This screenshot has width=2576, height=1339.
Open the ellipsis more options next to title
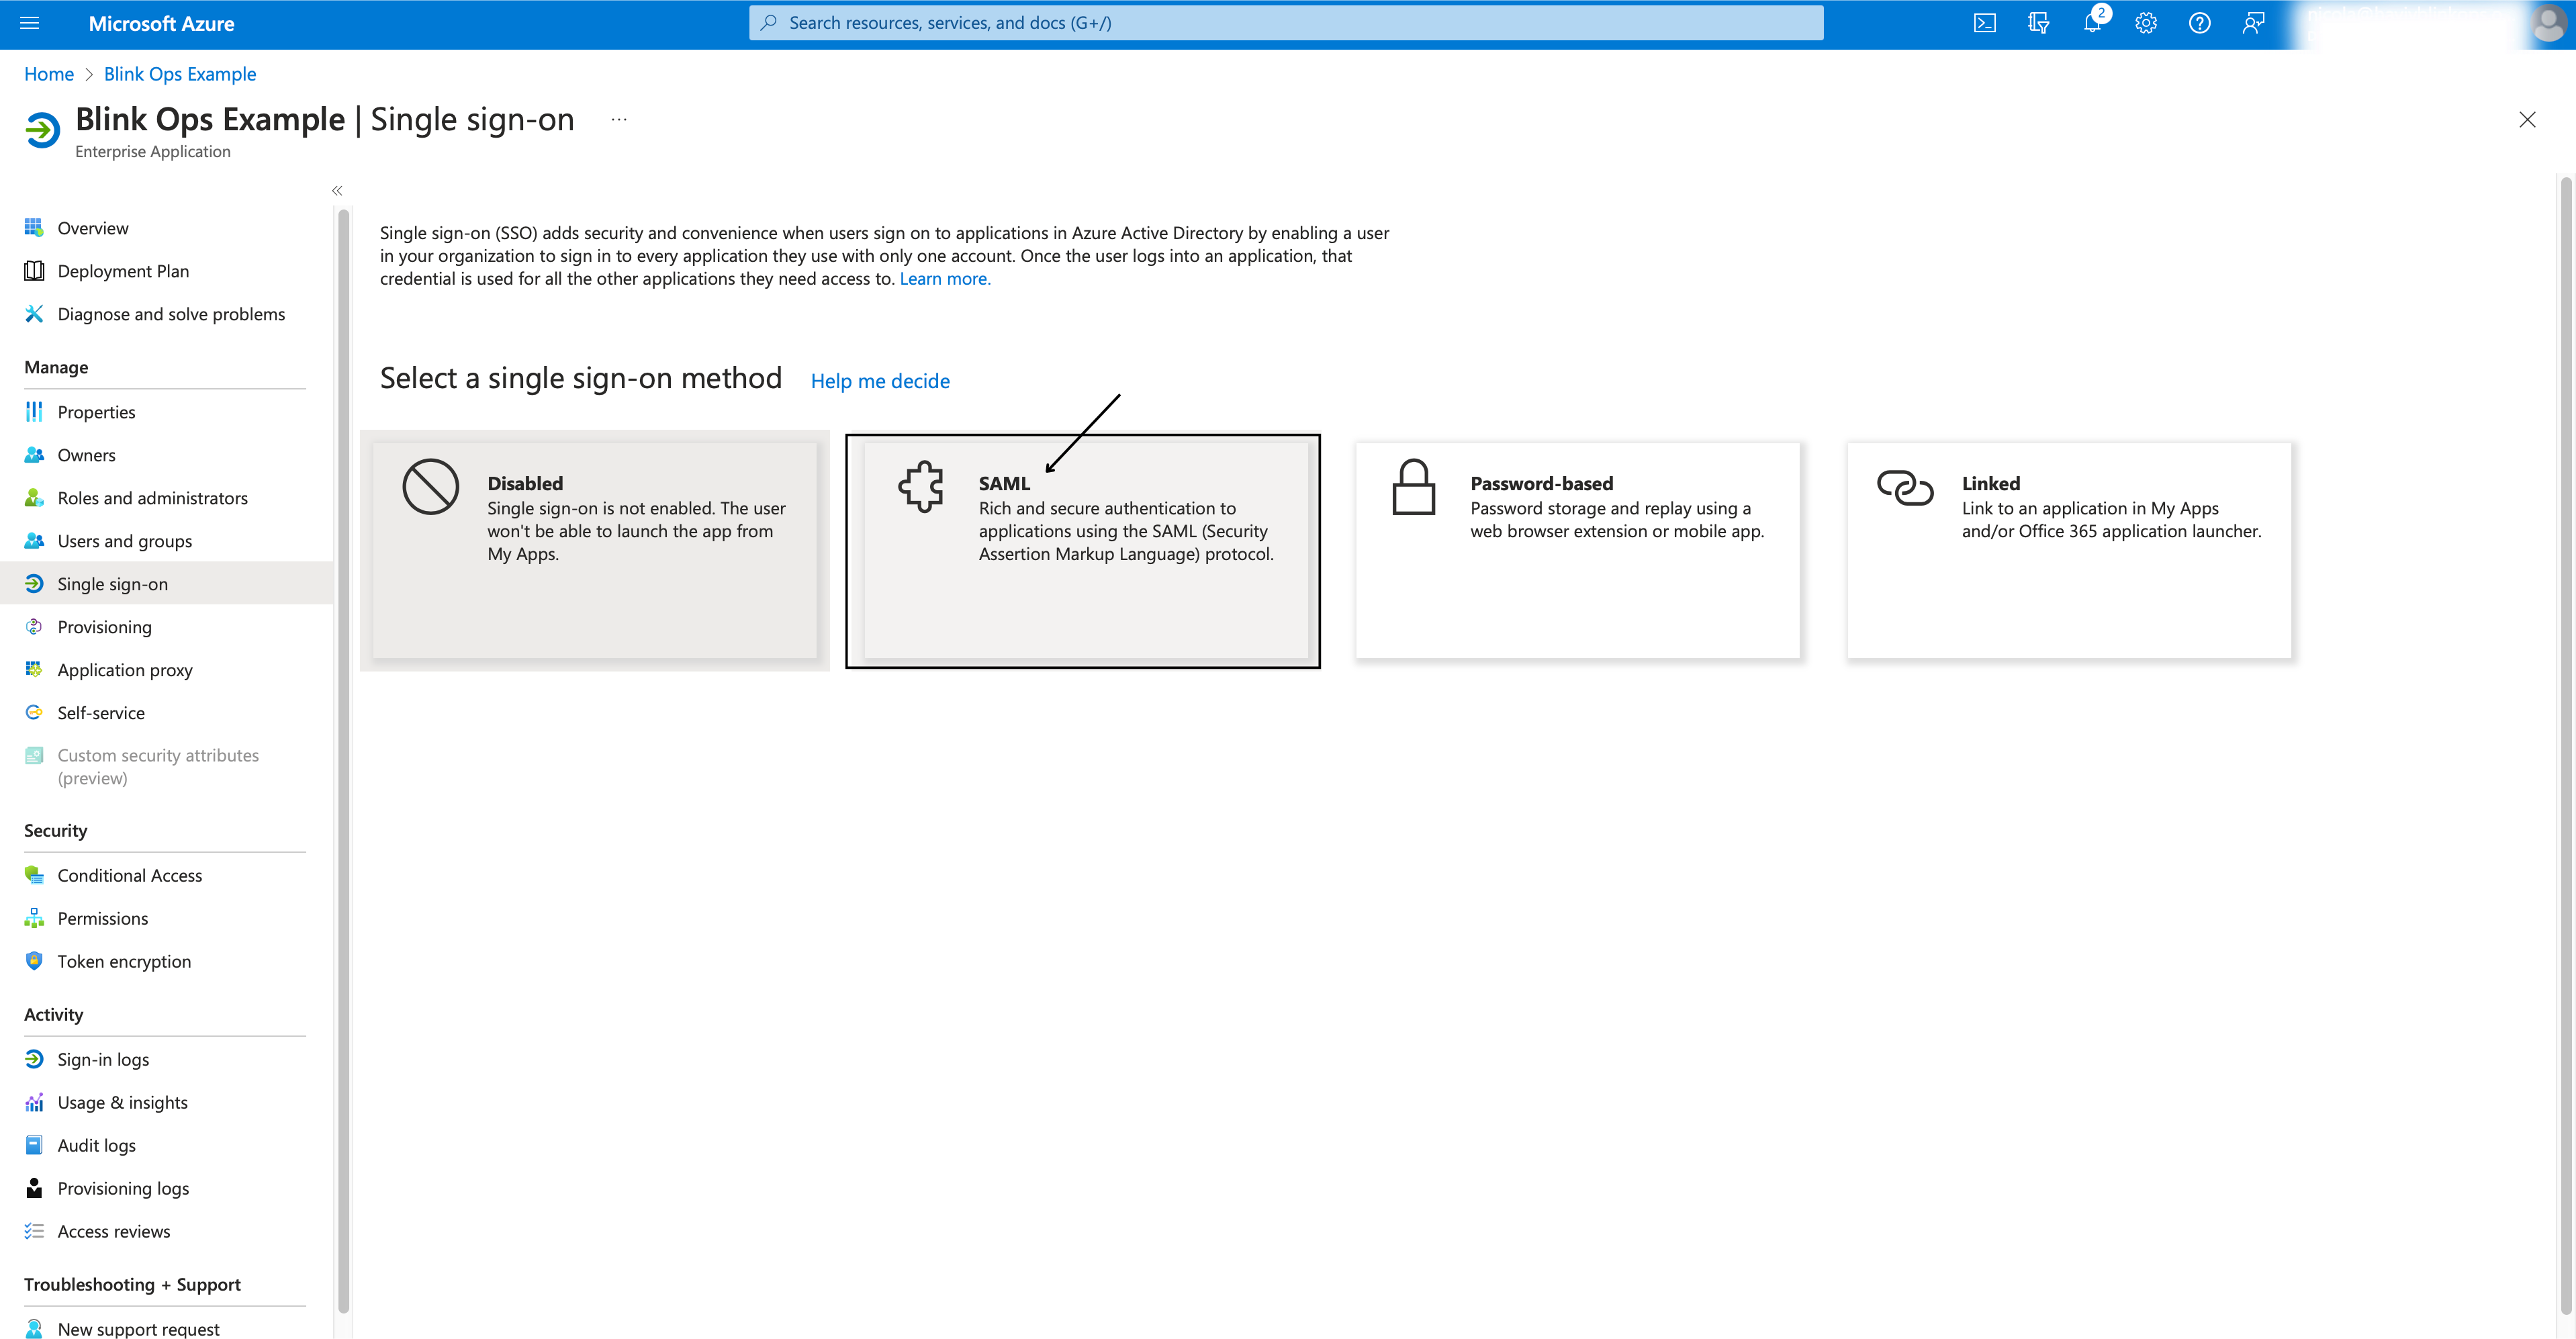tap(619, 119)
